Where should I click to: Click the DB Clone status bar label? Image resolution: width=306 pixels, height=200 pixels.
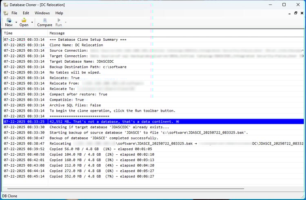tap(9, 196)
